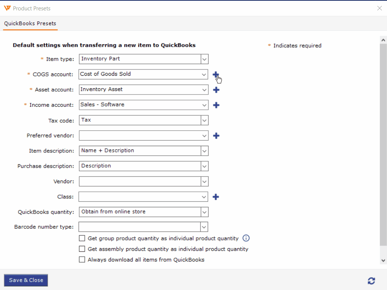Add a Preferred vendor using plus icon
Screen dimensions: 387x290
pos(216,136)
